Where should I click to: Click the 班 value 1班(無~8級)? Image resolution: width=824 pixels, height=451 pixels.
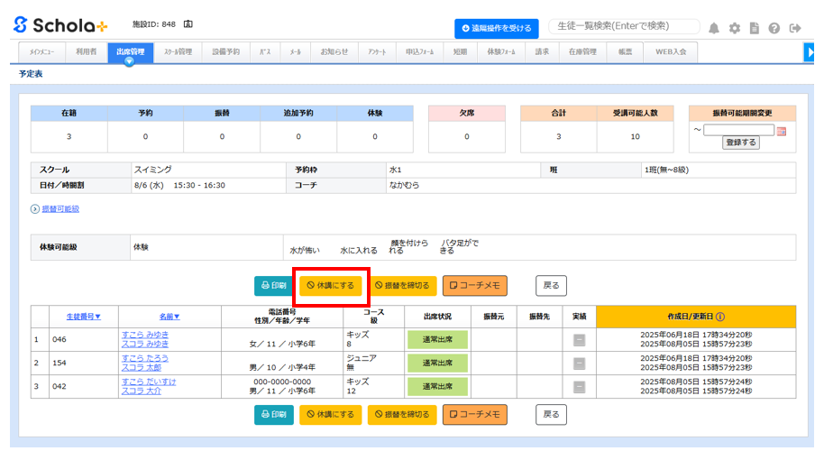tap(666, 170)
